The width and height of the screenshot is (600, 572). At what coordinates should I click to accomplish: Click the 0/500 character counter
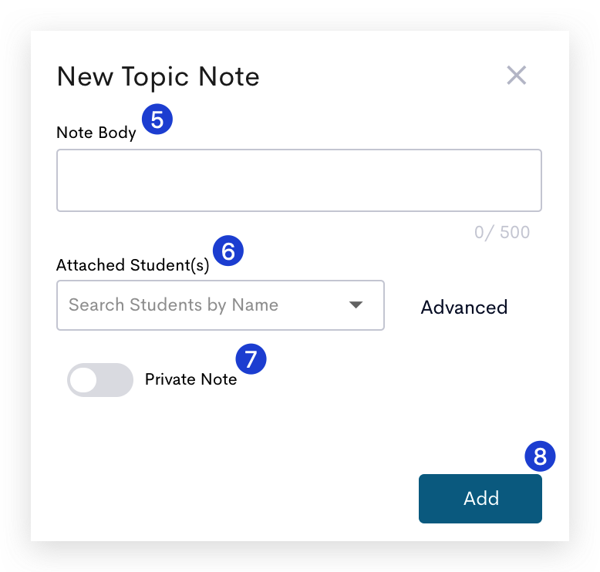pos(502,232)
